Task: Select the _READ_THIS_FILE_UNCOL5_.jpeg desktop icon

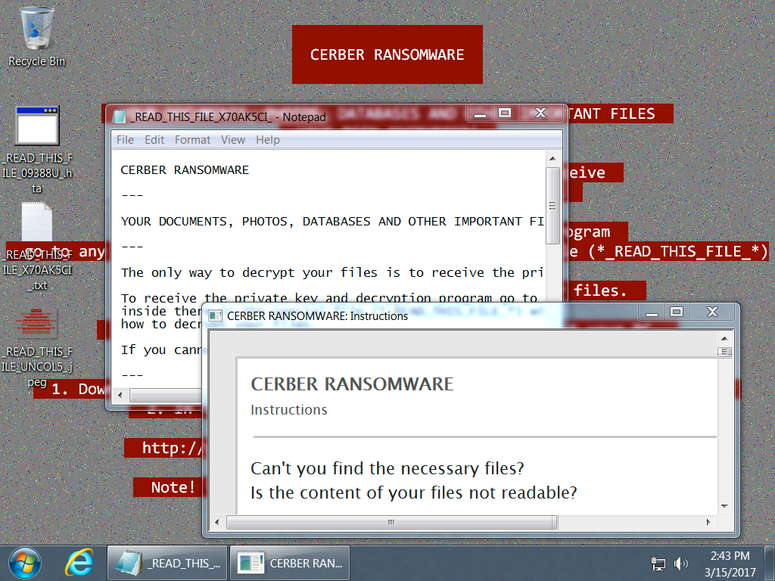Action: point(37,348)
